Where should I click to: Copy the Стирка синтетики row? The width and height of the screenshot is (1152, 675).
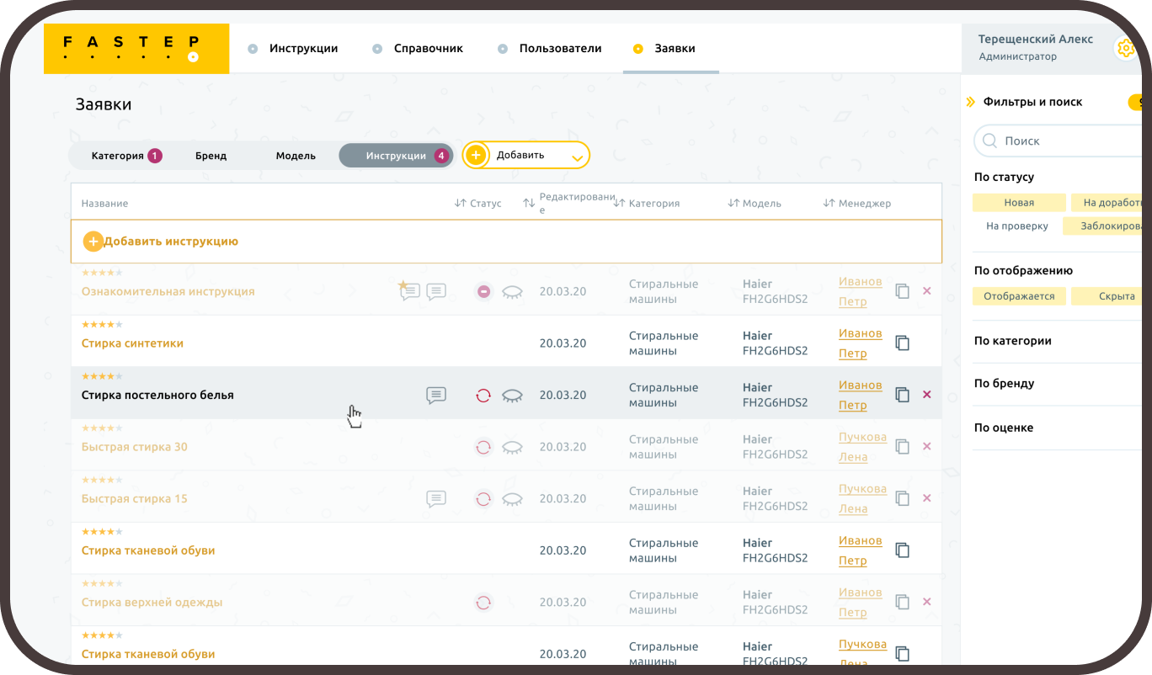pyautogui.click(x=902, y=343)
